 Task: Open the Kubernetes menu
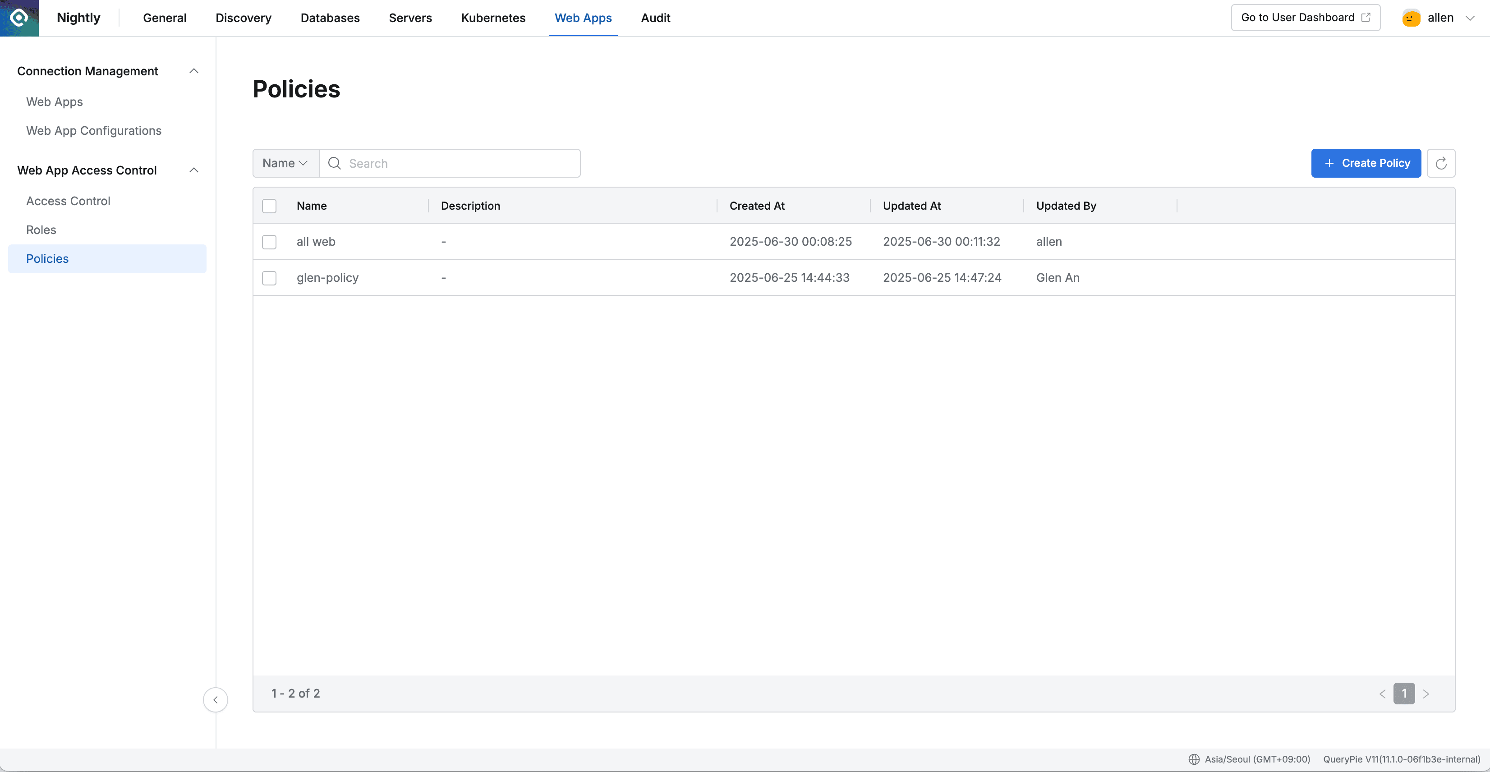493,18
